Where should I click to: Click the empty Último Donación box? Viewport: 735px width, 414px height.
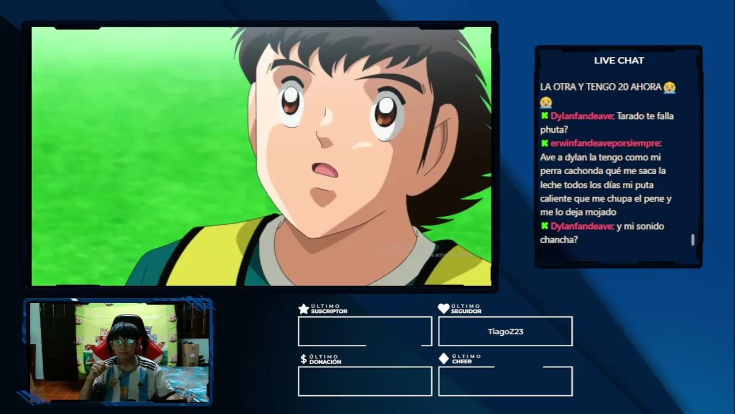[x=365, y=381]
